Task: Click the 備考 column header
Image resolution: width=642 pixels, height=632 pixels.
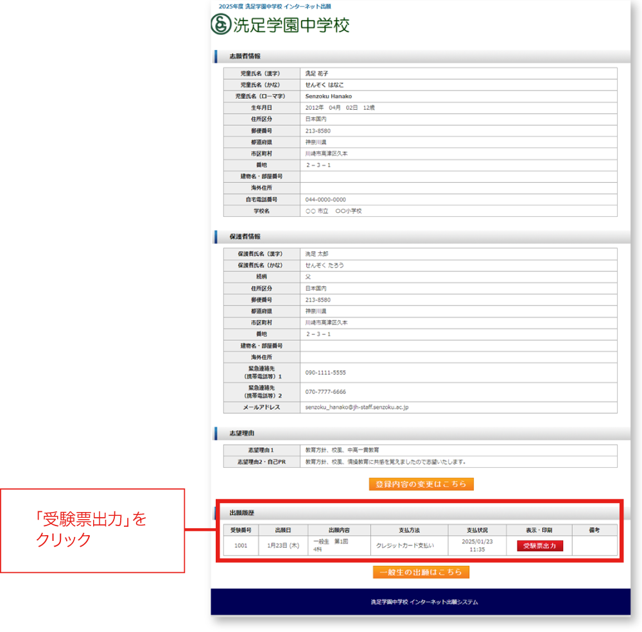Action: tap(594, 530)
